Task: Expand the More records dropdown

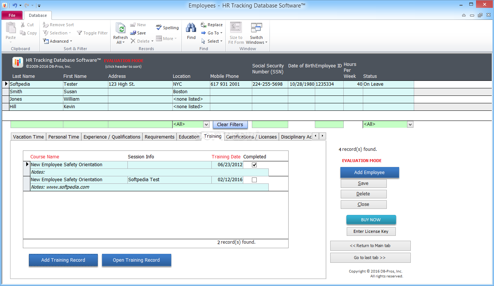Action: pyautogui.click(x=175, y=39)
